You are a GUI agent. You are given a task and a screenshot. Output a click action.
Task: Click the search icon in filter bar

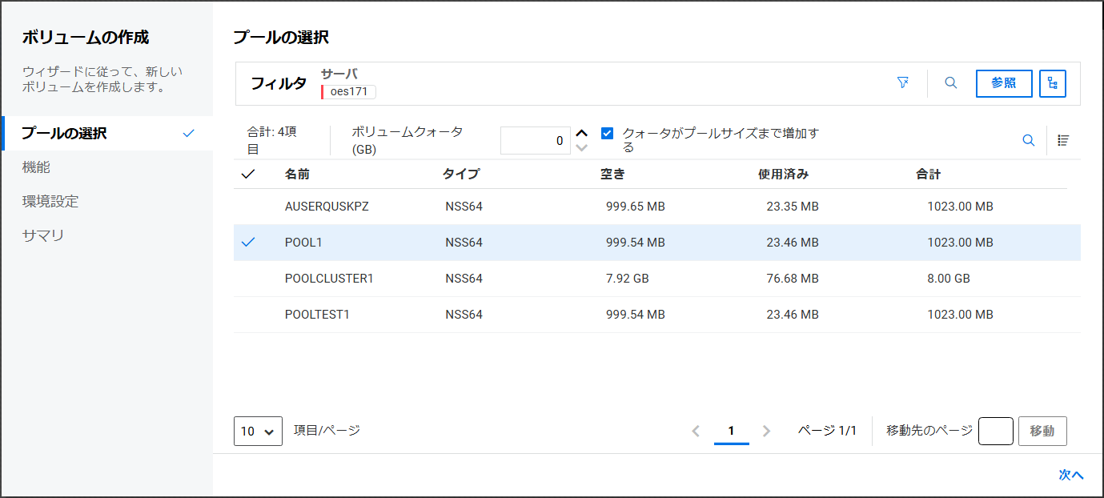950,83
